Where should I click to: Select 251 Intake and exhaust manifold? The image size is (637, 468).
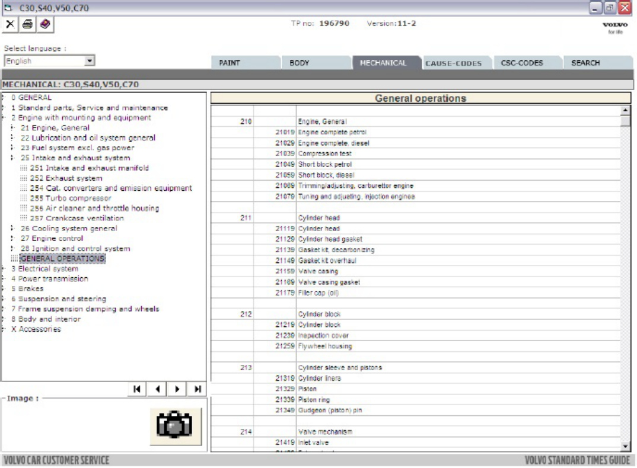(x=90, y=168)
